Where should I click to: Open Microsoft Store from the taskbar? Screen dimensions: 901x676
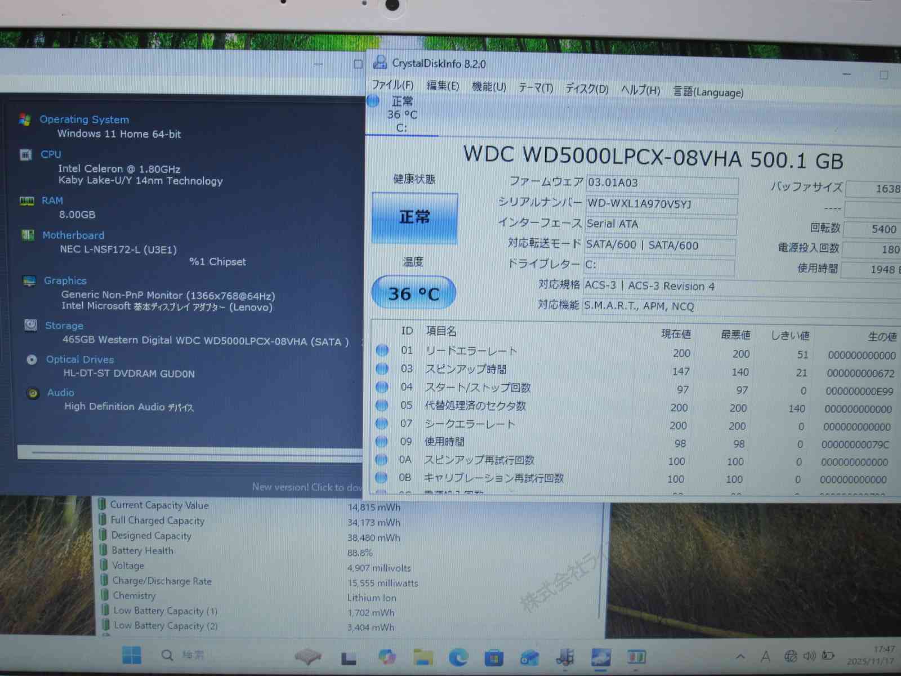click(494, 657)
